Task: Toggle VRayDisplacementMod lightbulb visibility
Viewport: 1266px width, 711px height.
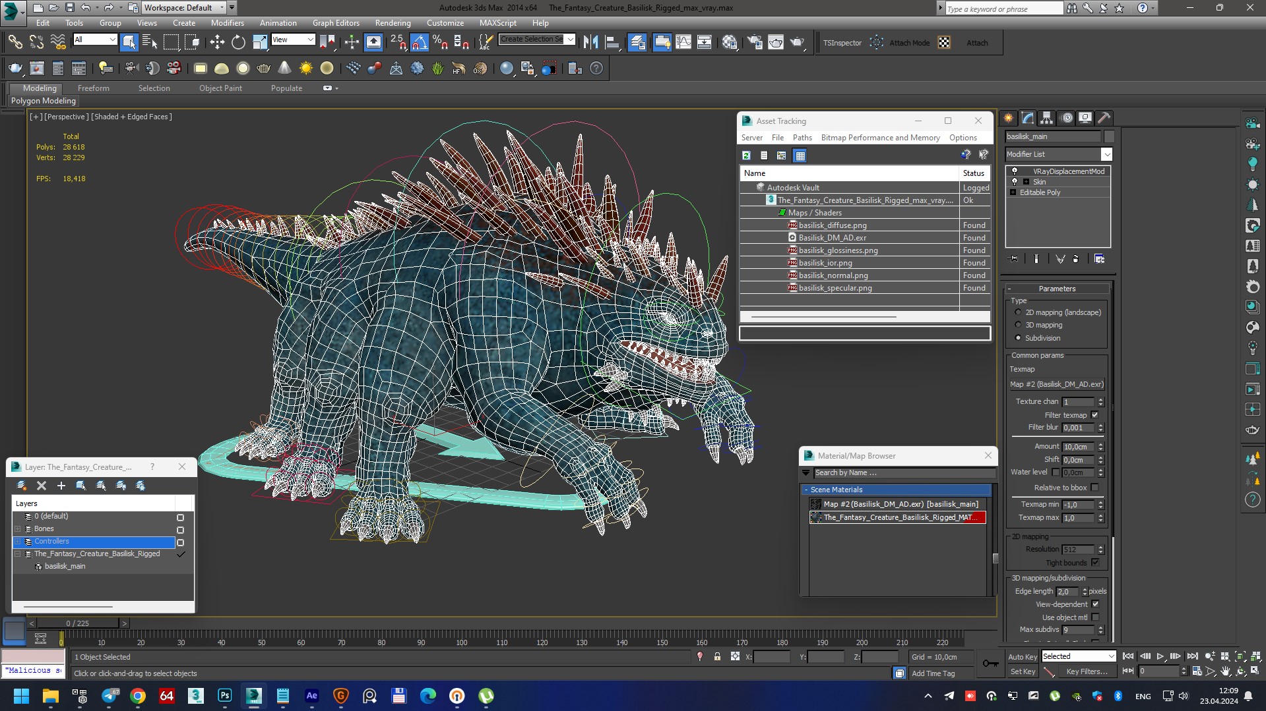Action: pyautogui.click(x=1015, y=171)
